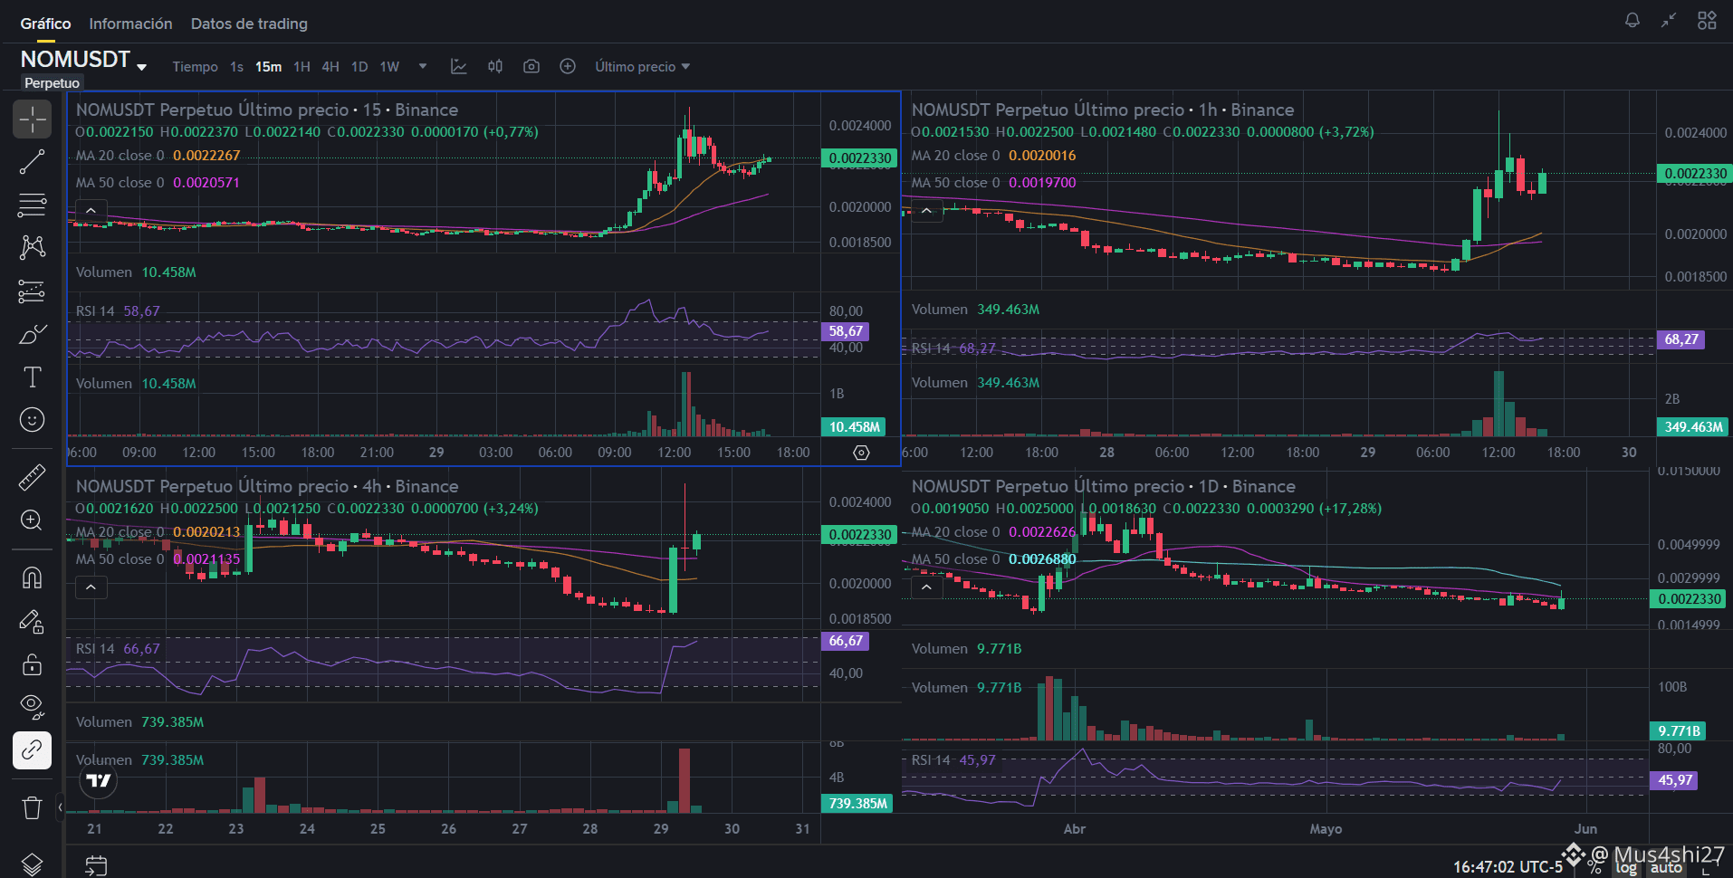Viewport: 1733px width, 878px height.
Task: Select the 1D time interval
Action: (359, 67)
